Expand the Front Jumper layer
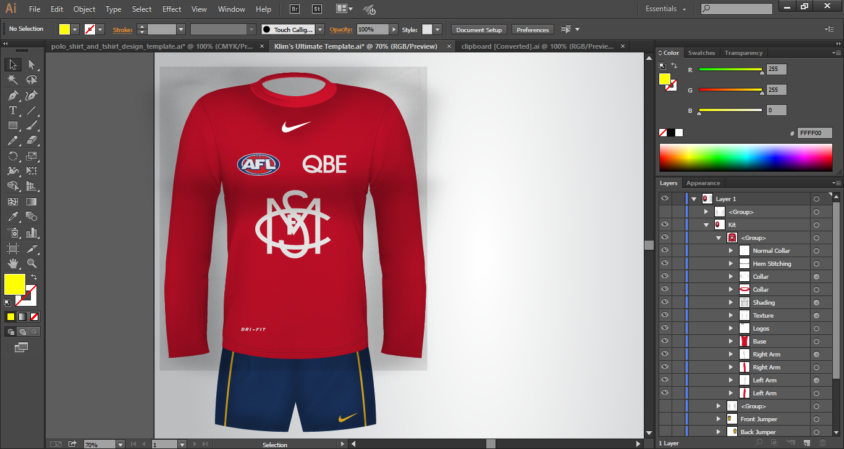Viewport: 844px width, 449px height. click(x=719, y=419)
